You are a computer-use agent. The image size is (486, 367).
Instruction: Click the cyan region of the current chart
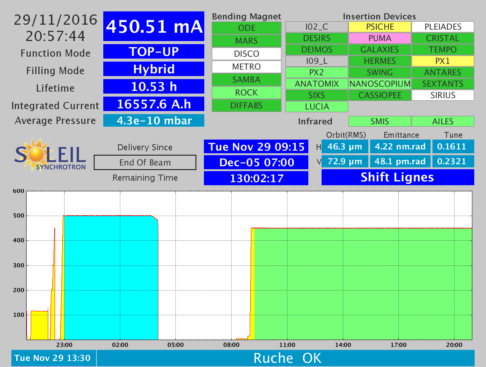point(111,278)
